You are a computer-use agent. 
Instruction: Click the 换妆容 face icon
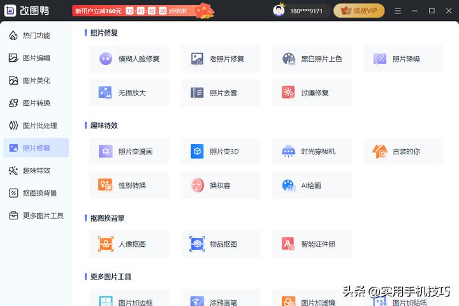pos(197,185)
